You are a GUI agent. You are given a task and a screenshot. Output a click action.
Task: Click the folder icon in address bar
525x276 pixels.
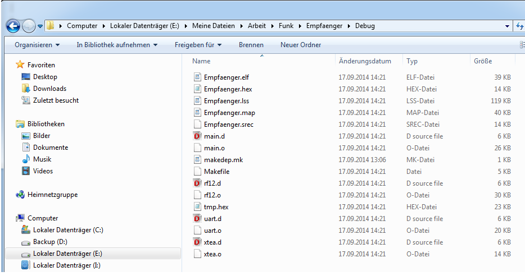click(x=50, y=26)
